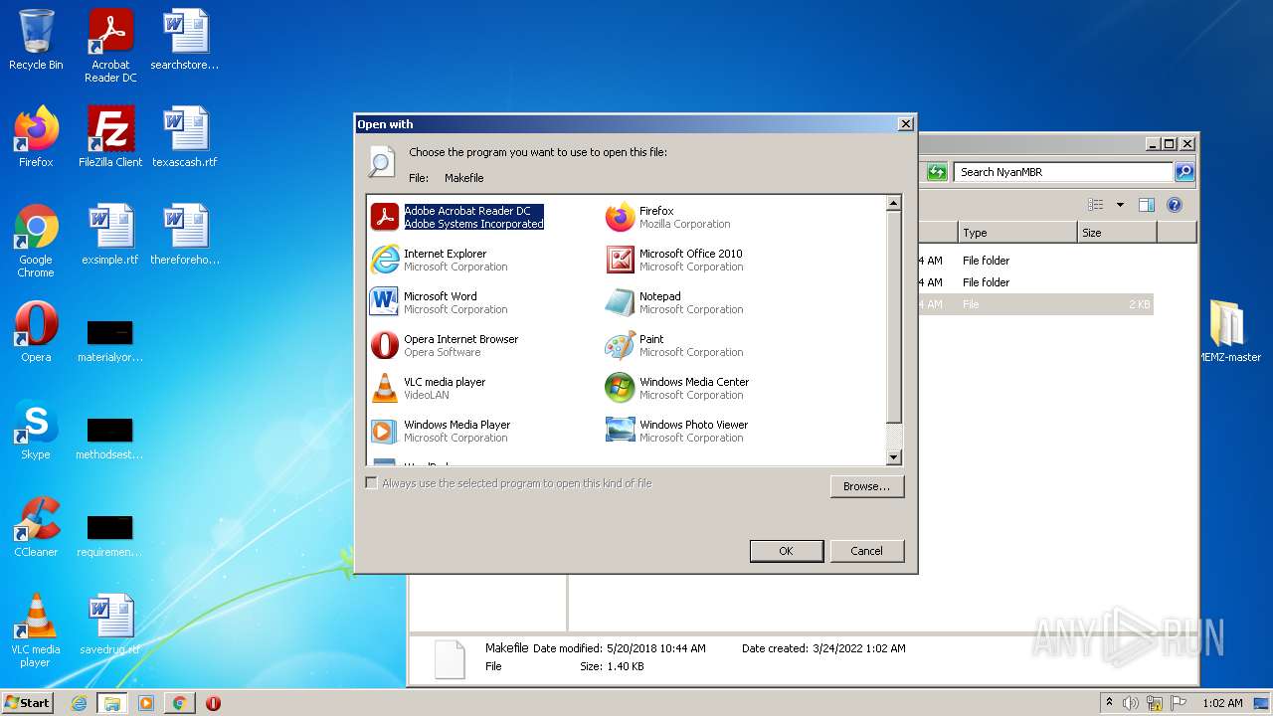The image size is (1273, 716).
Task: Sort by the Type column header
Action: coord(1017,233)
